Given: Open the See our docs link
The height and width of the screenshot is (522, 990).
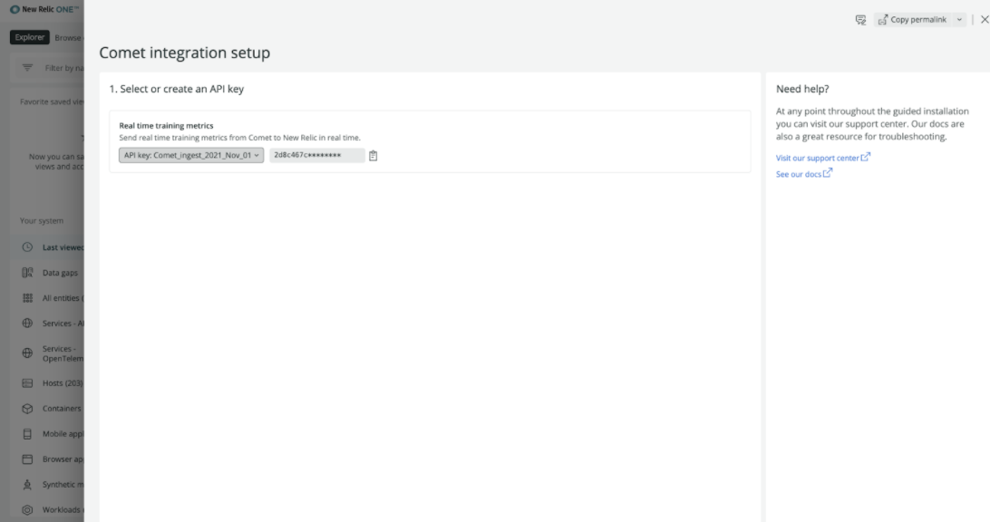Looking at the screenshot, I should pyautogui.click(x=800, y=173).
